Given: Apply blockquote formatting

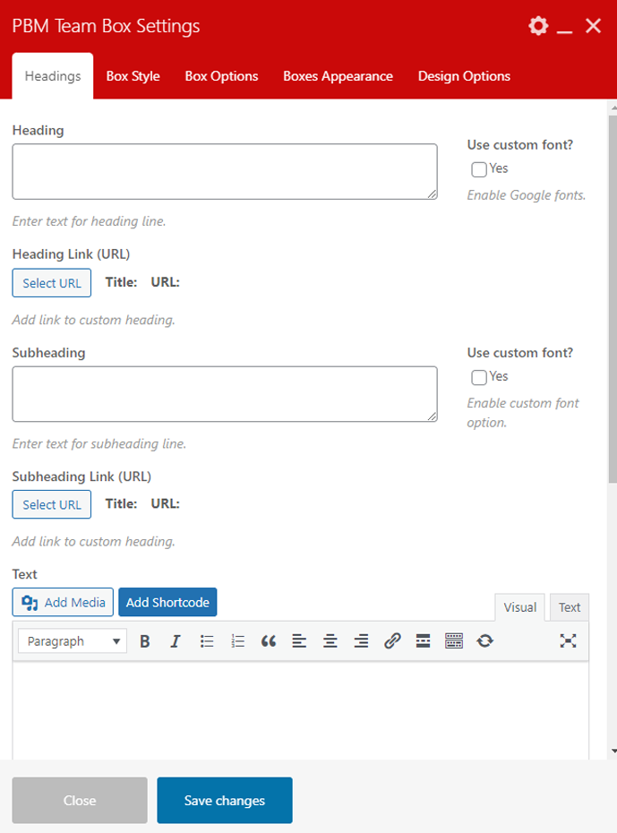Looking at the screenshot, I should click(268, 640).
